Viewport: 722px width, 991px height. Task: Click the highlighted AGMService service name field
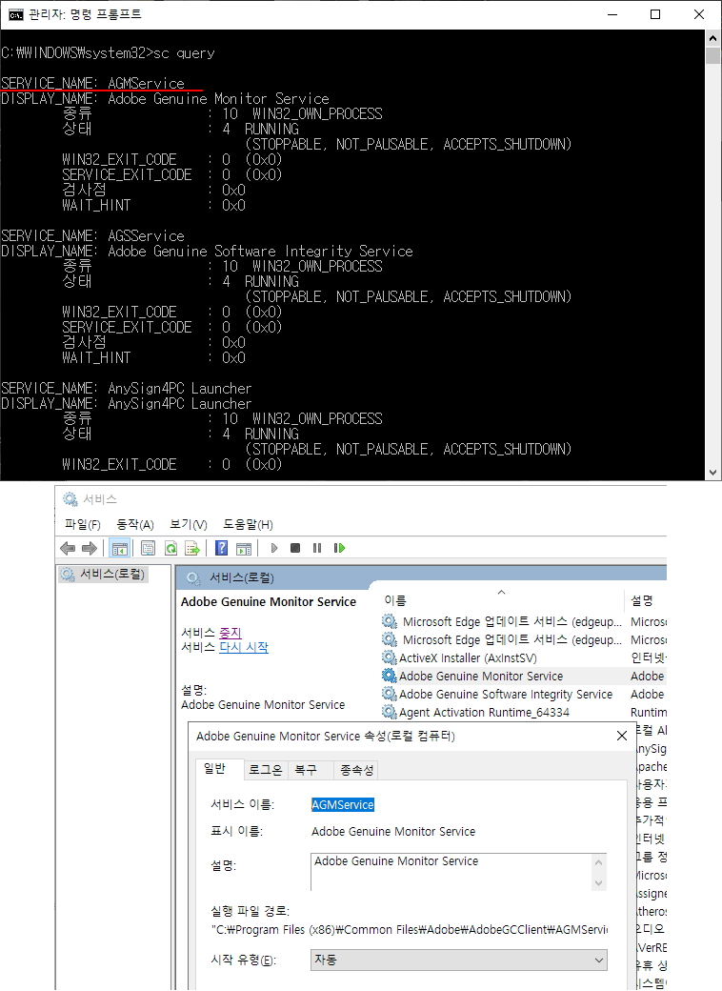(343, 804)
